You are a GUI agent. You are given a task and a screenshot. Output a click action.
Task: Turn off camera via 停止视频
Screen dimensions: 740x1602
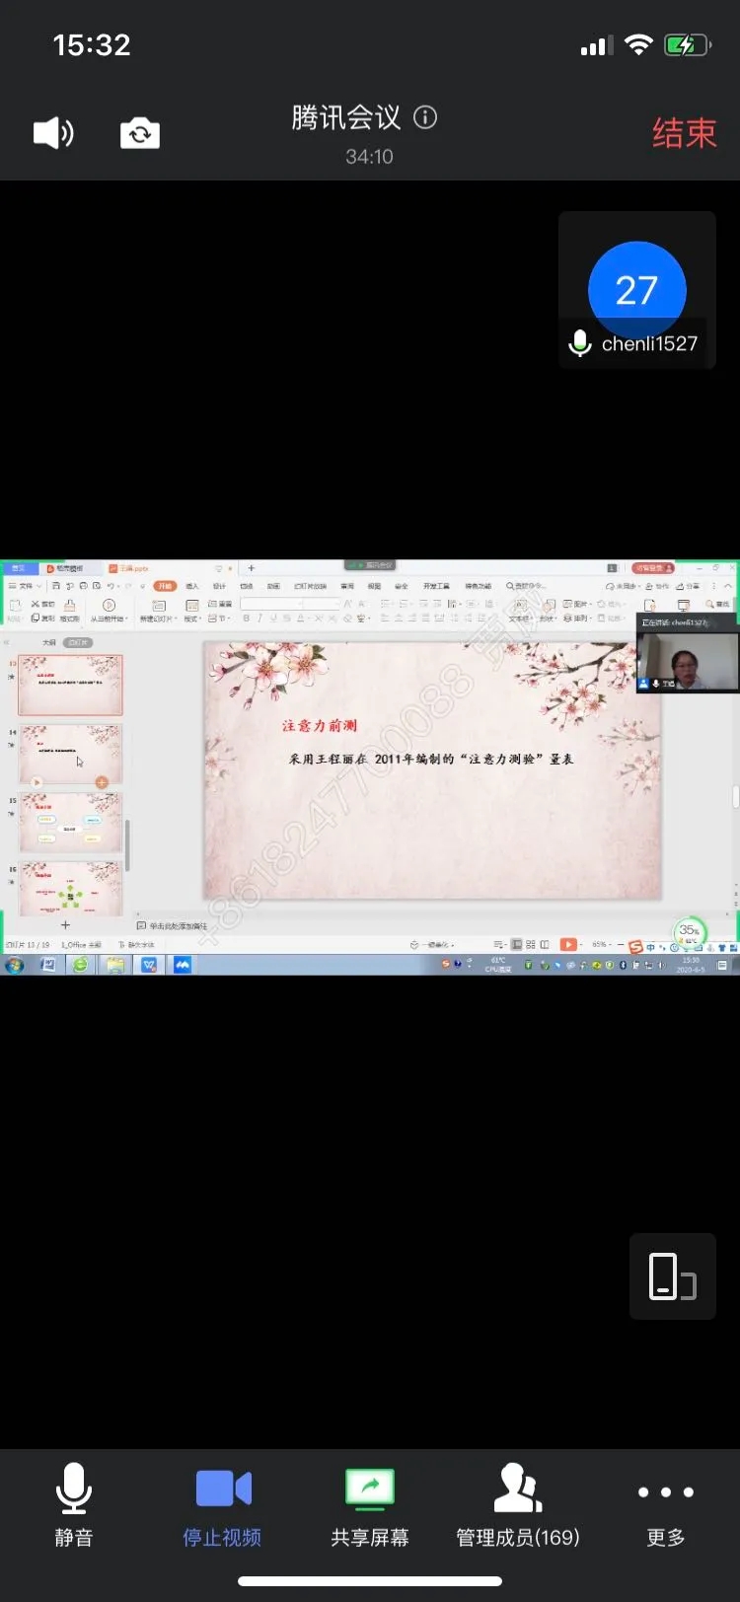(x=222, y=1503)
